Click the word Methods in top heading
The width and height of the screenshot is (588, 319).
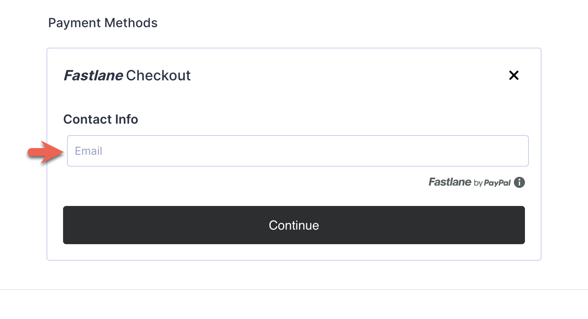[131, 23]
